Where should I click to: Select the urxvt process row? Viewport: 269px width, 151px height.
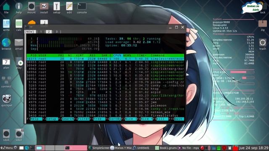click(105, 99)
